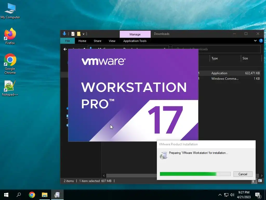Go back with the Explorer back arrow
Image resolution: width=266 pixels, height=200 pixels.
[65, 49]
